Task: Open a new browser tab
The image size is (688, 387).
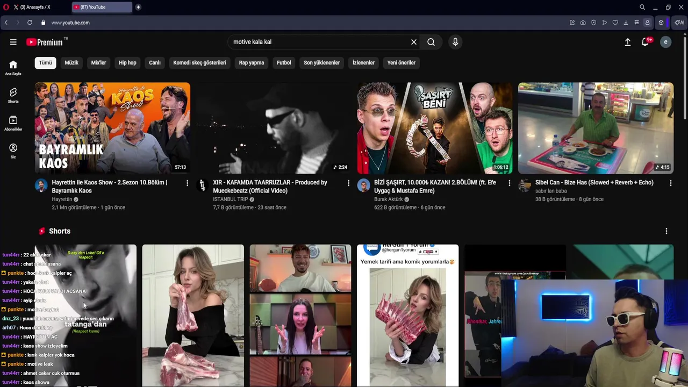Action: point(138,7)
